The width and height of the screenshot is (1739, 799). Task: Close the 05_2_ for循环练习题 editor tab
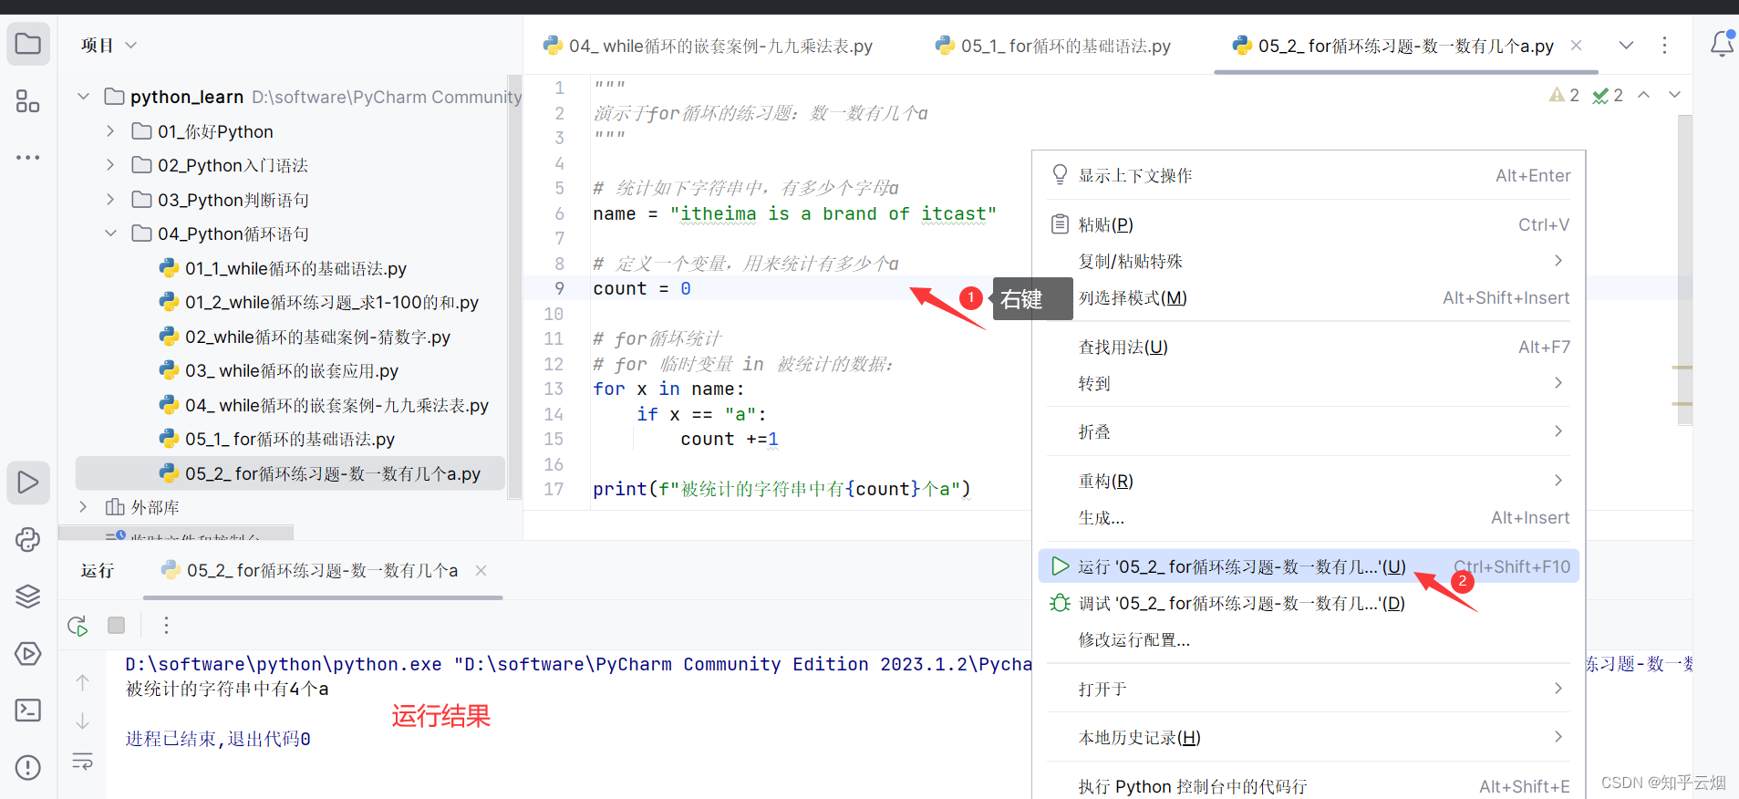(1576, 46)
